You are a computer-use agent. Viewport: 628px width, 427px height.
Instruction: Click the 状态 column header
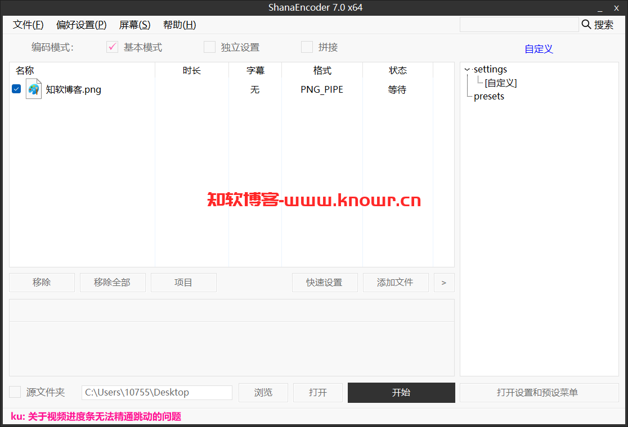click(x=398, y=70)
